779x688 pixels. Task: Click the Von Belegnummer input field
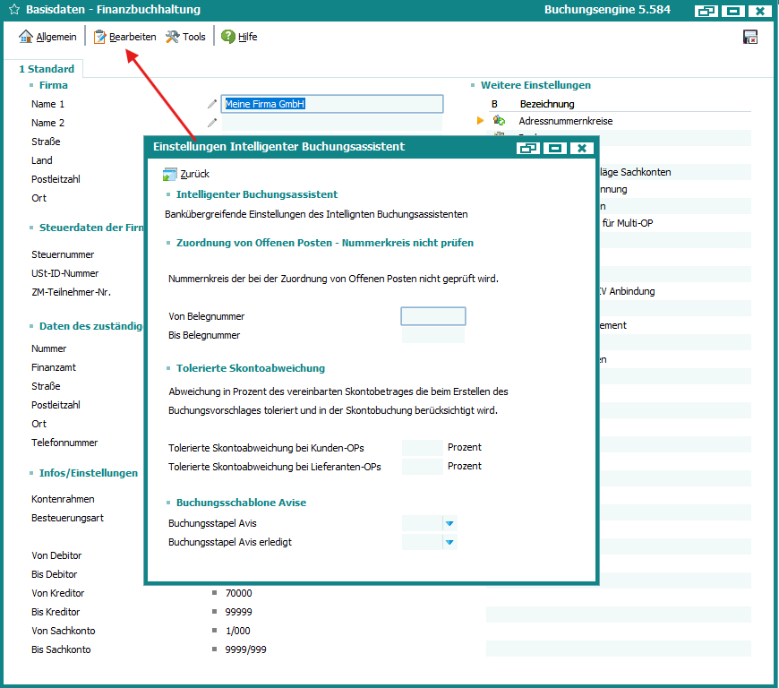pos(433,316)
